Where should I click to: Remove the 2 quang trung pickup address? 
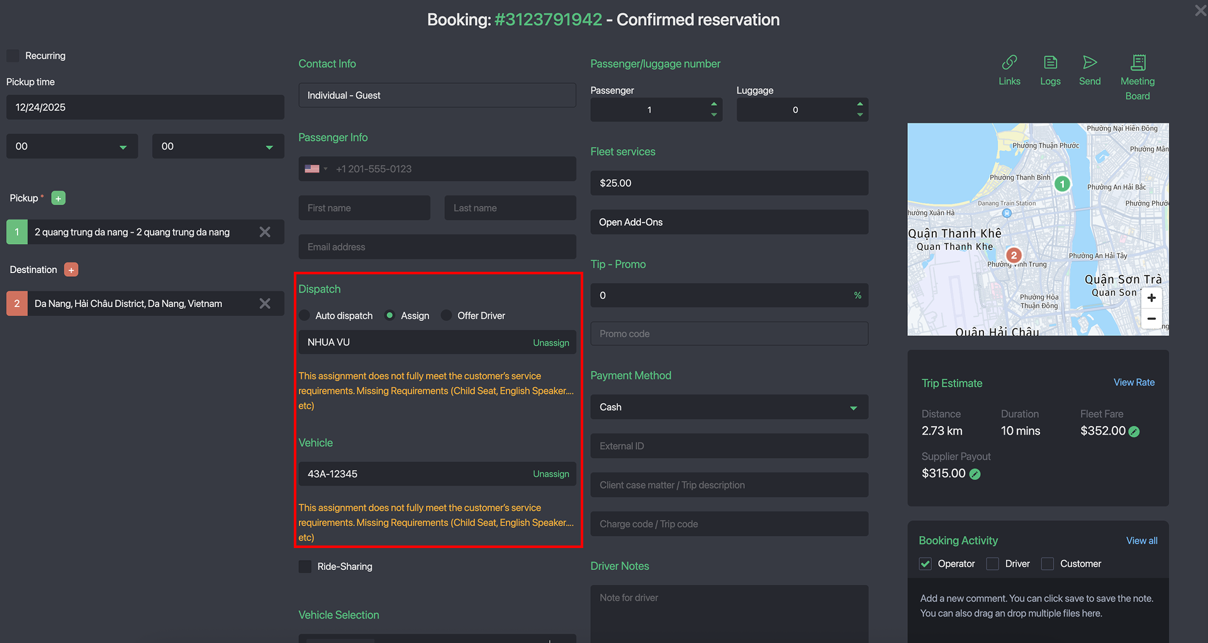[x=265, y=232]
